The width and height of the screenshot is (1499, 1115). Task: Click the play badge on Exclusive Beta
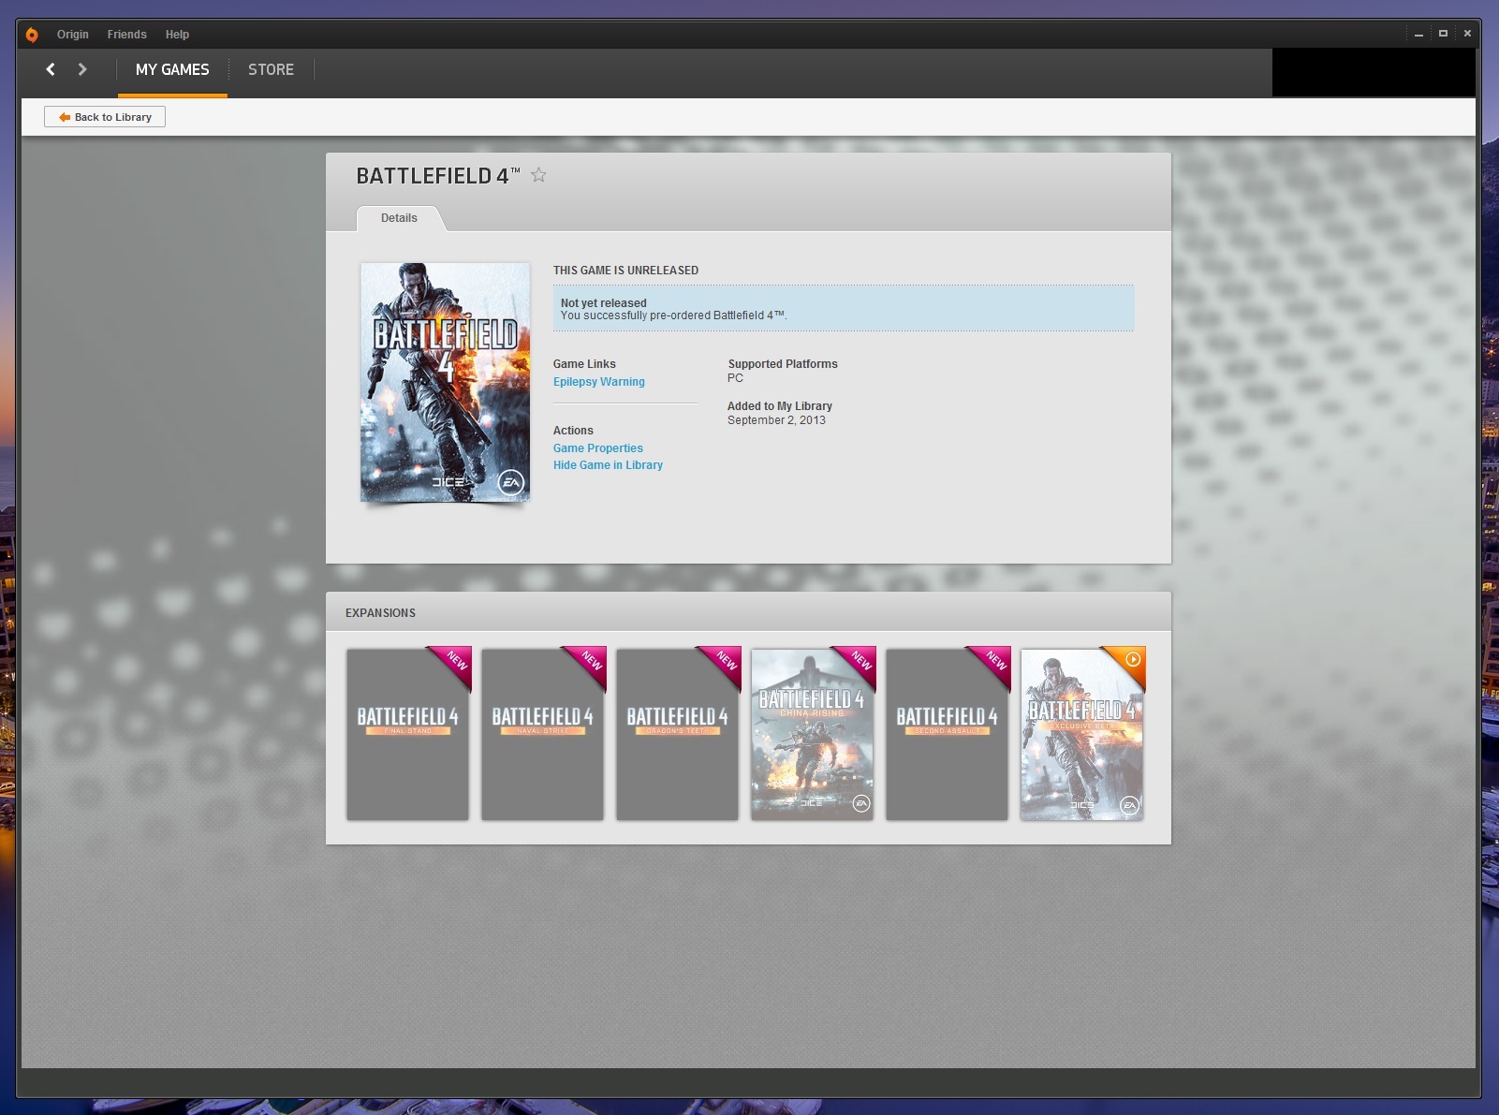pyautogui.click(x=1133, y=659)
